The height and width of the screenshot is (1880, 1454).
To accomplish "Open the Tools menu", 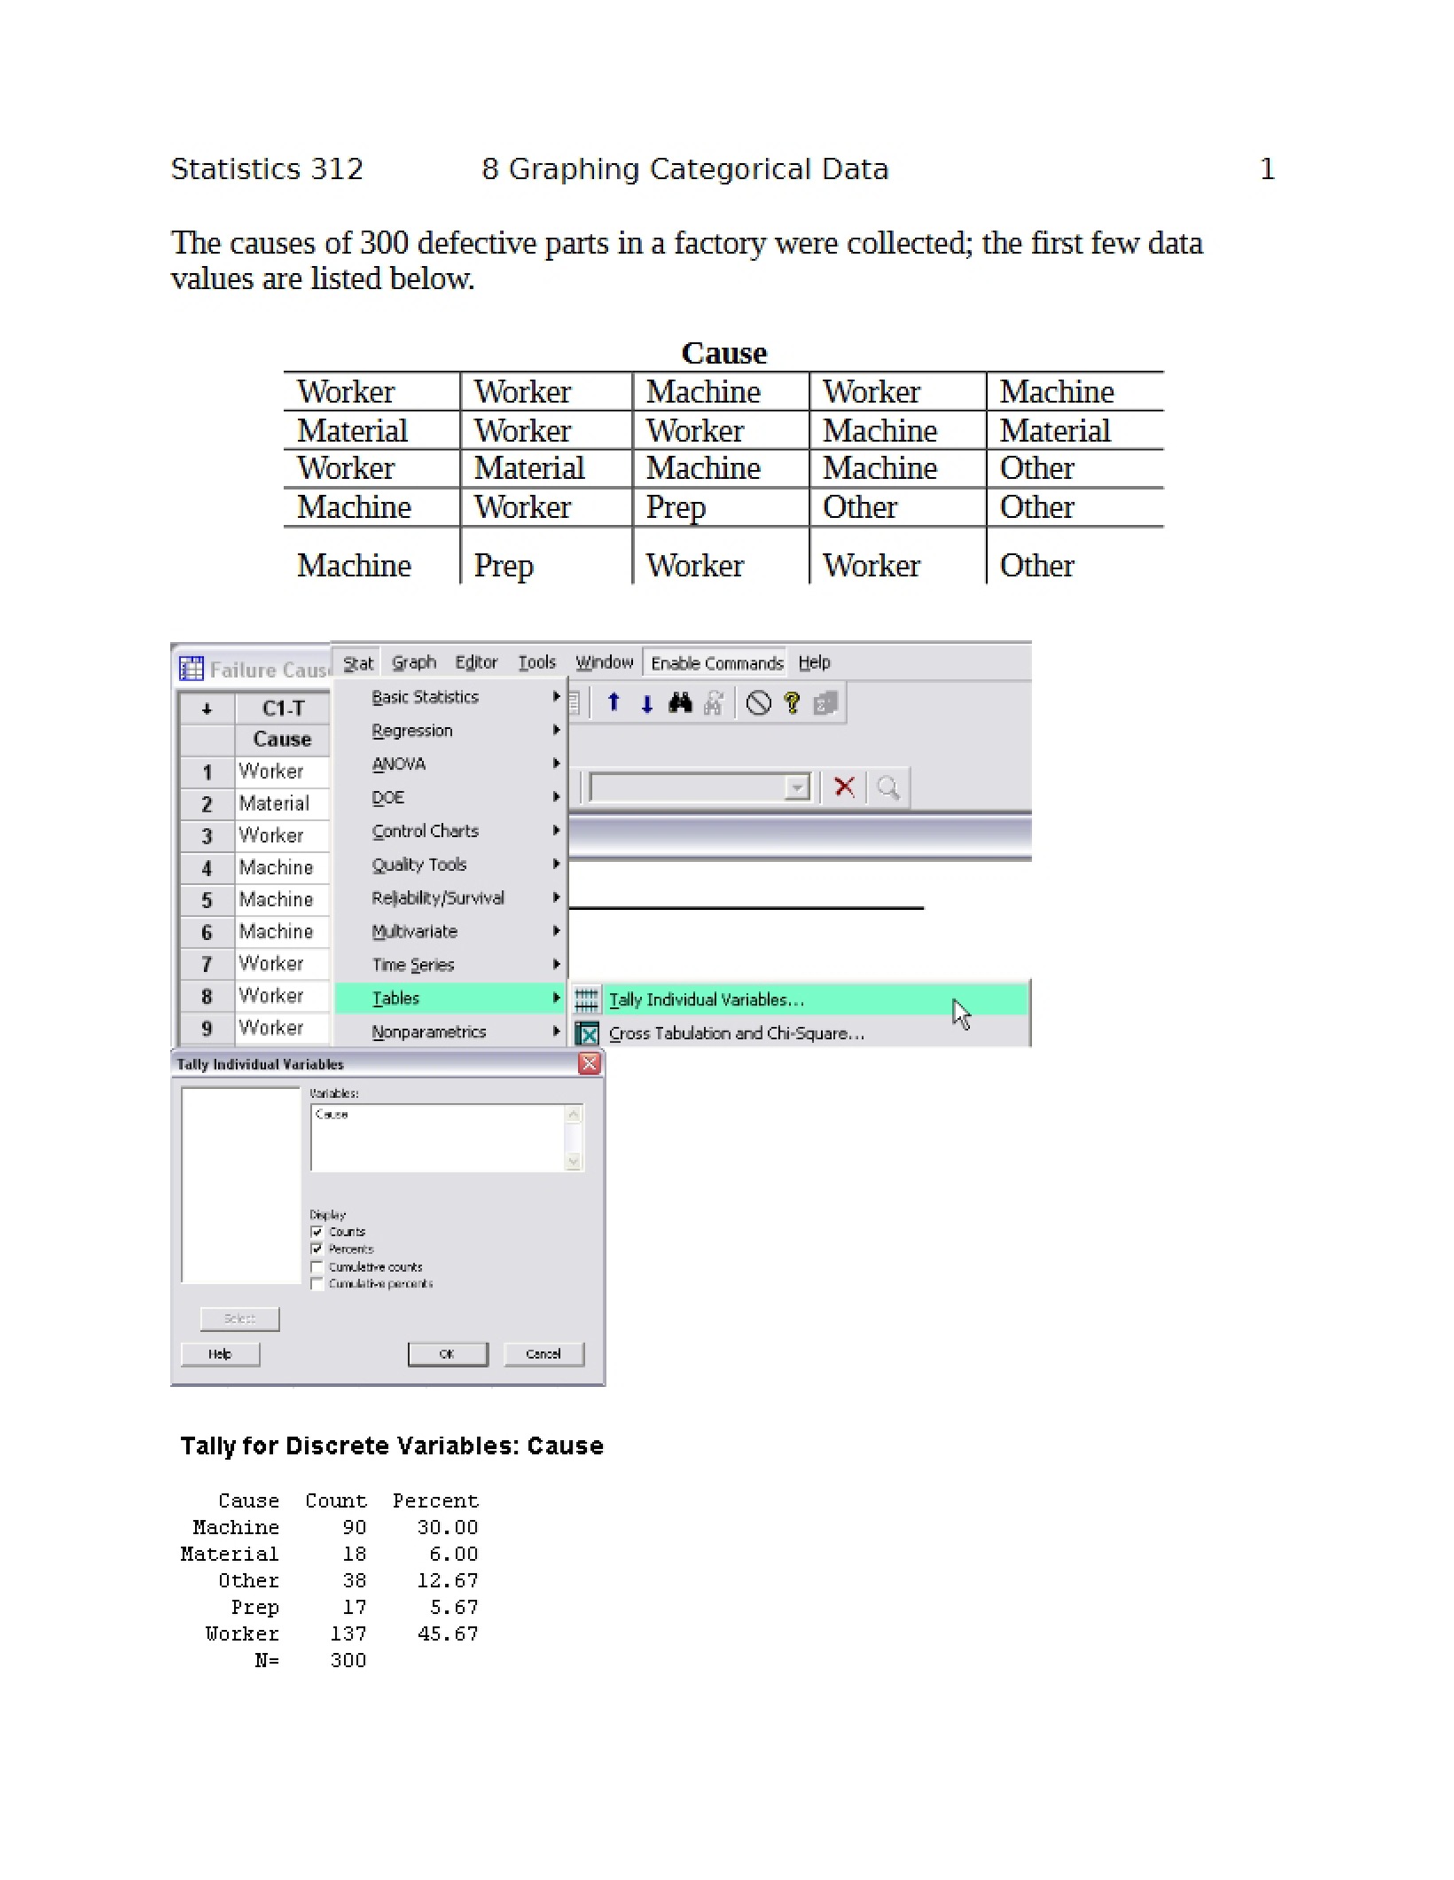I will pos(536,662).
